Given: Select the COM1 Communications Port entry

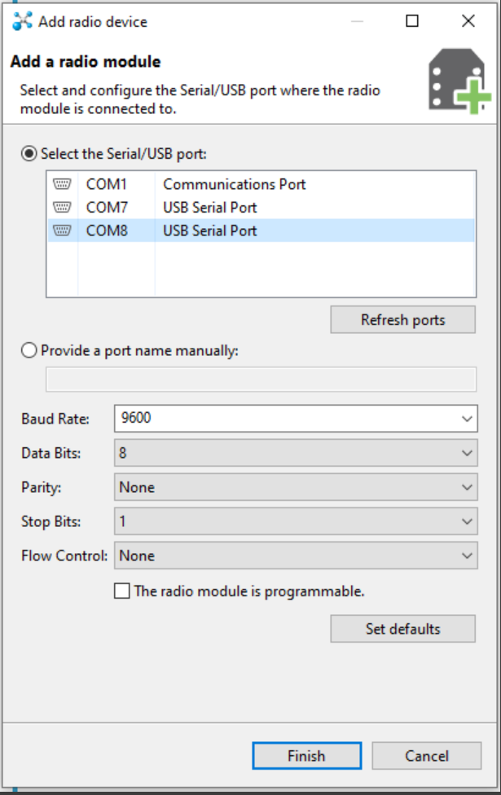Looking at the screenshot, I should pyautogui.click(x=234, y=184).
